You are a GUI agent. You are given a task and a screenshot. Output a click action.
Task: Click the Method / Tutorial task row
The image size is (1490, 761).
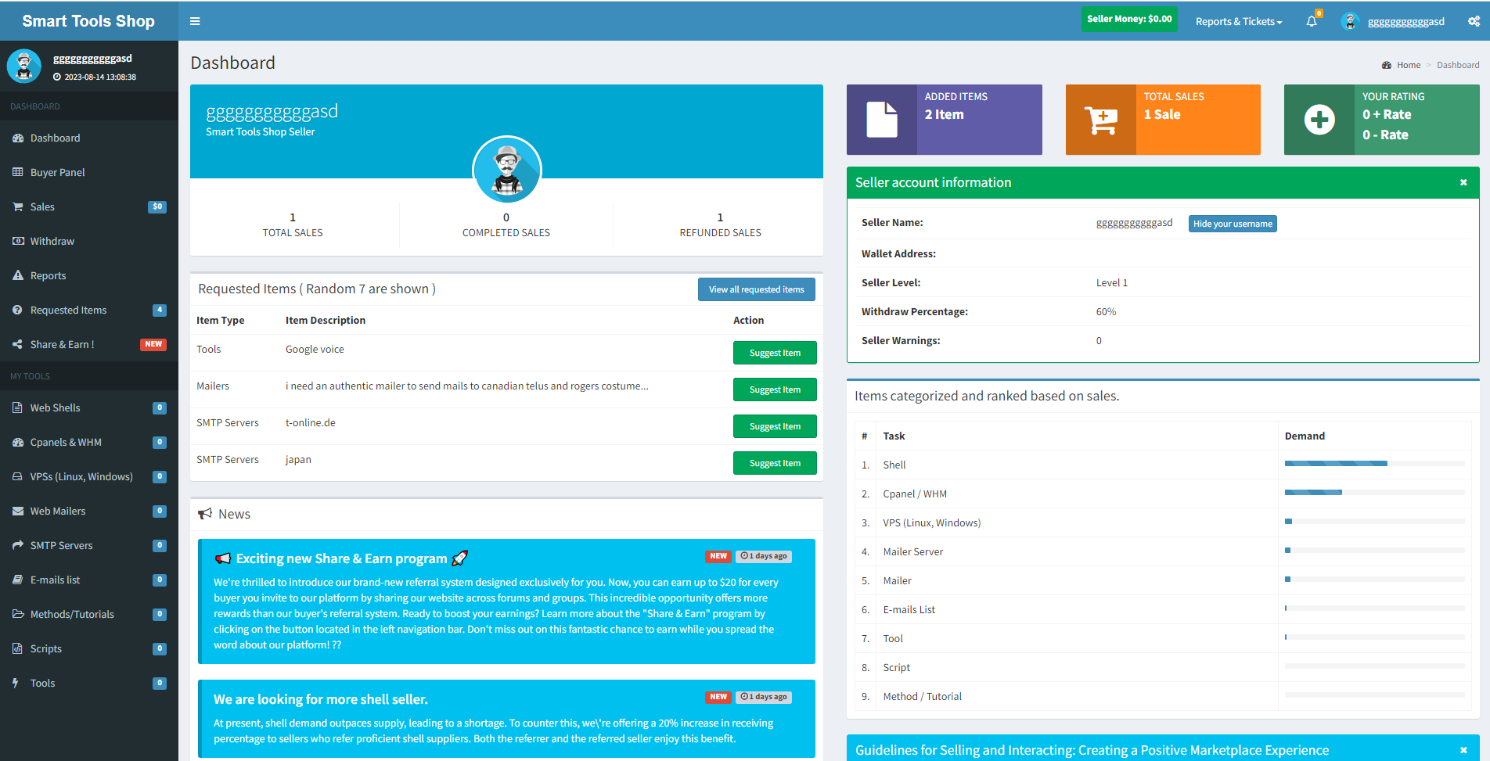tap(1163, 696)
